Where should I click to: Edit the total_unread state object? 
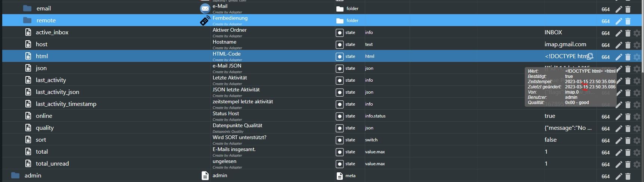(619, 164)
